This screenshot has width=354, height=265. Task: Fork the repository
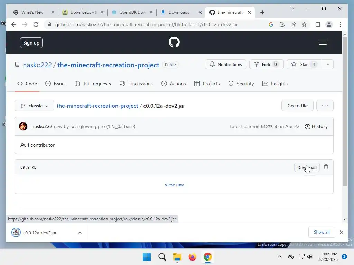(266, 65)
